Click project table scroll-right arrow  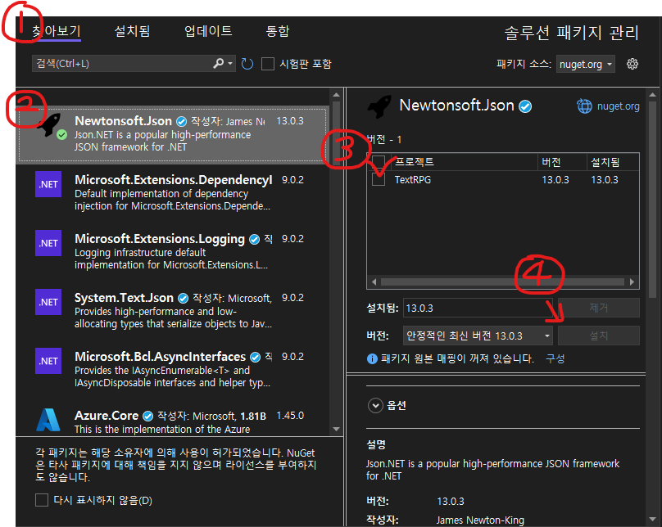pos(632,282)
